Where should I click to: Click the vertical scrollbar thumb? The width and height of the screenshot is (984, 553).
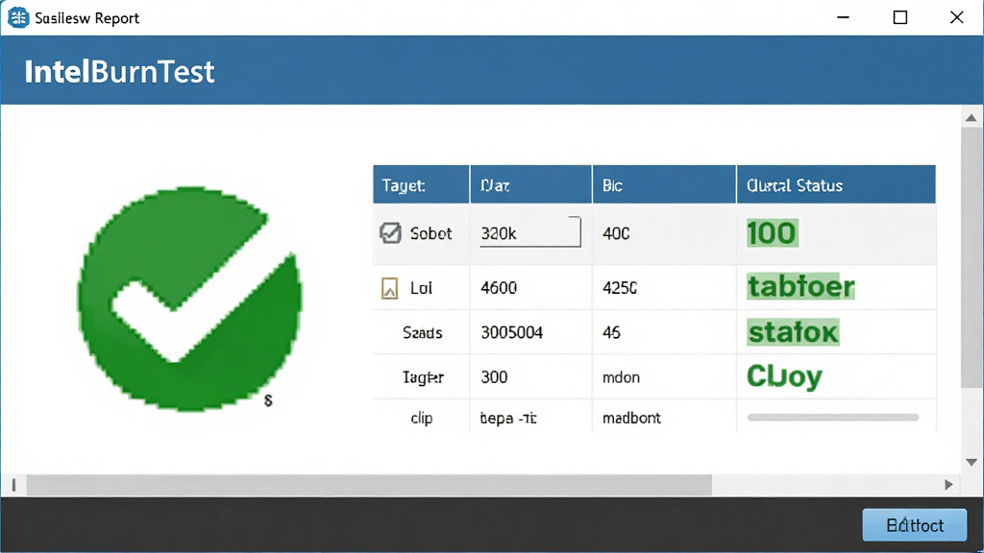point(972,257)
